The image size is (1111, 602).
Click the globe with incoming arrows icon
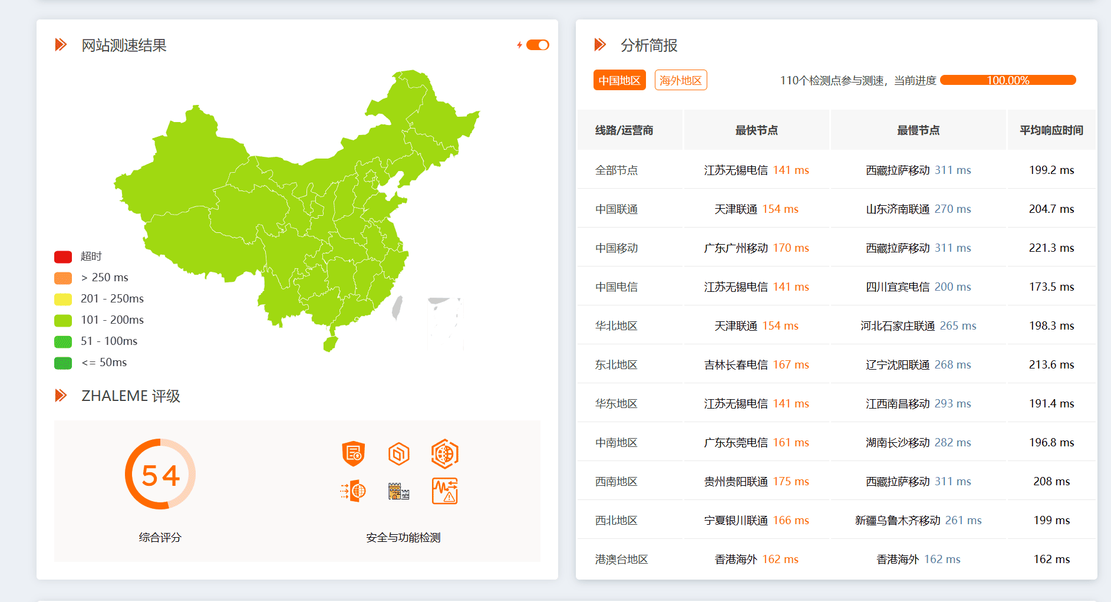tap(353, 491)
